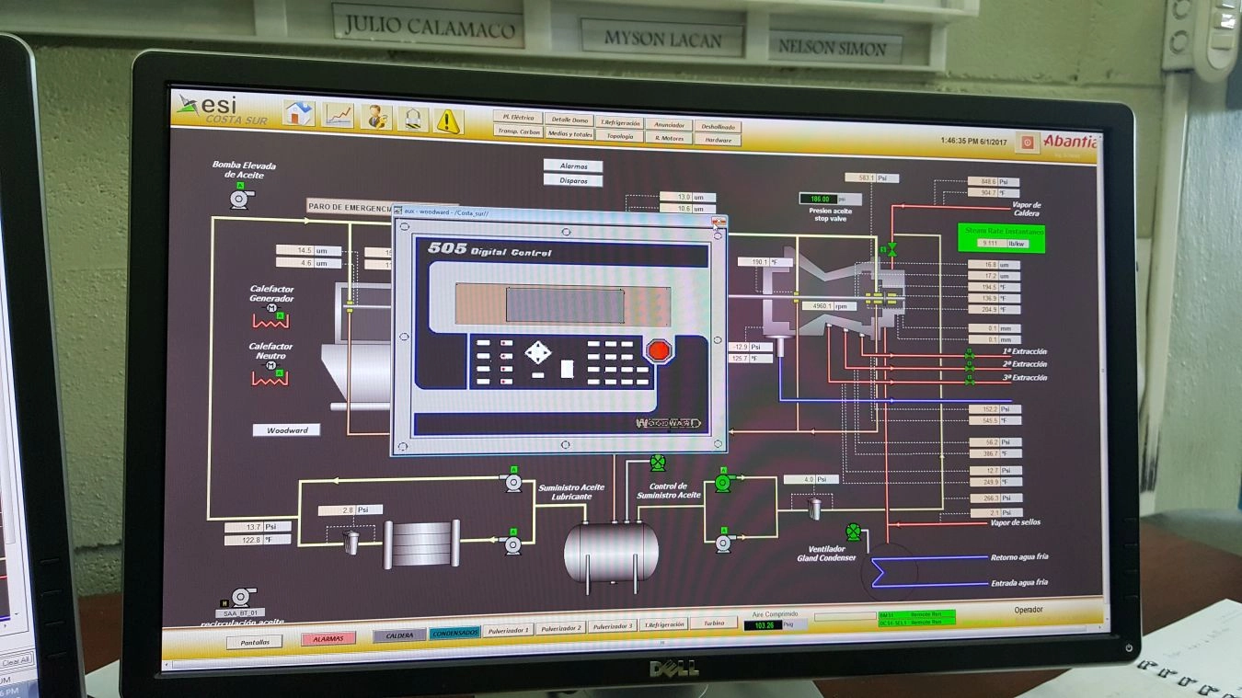This screenshot has height=698, width=1242.
Task: Switch to the Pulverizador 1 tab
Action: (509, 628)
